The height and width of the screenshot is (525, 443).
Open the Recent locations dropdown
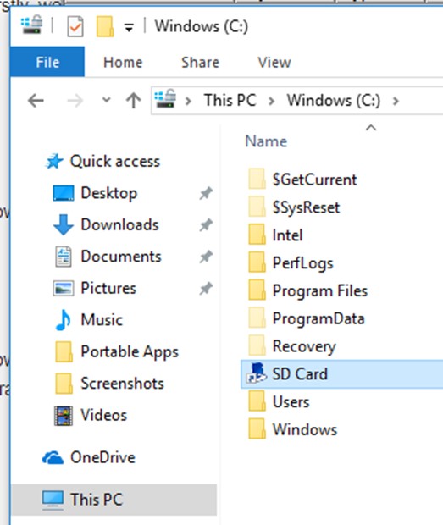pos(106,100)
